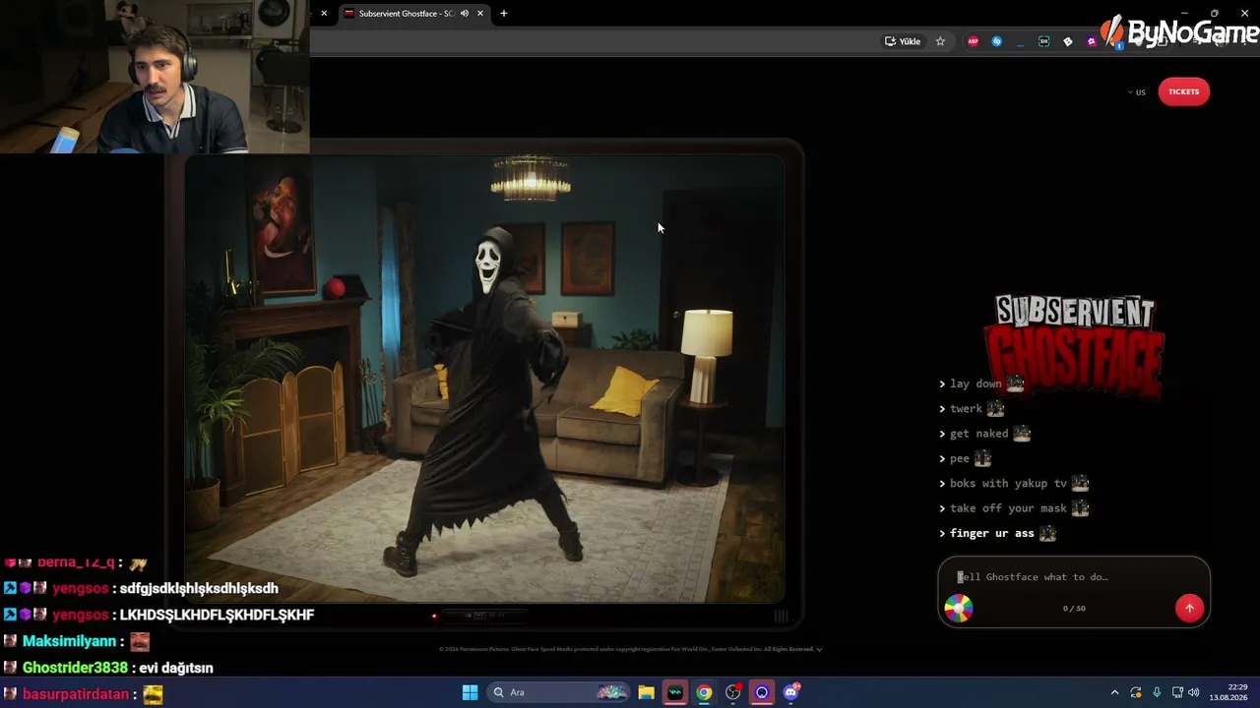Click the chat username Ghostrider3838
This screenshot has width=1260, height=708.
click(x=75, y=668)
